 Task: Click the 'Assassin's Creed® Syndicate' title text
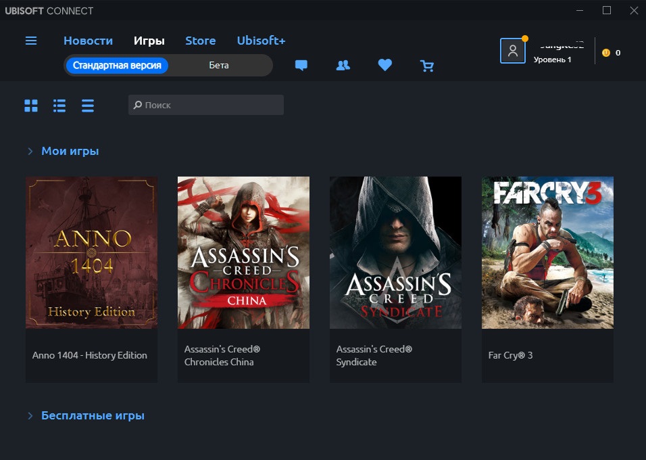click(x=374, y=355)
